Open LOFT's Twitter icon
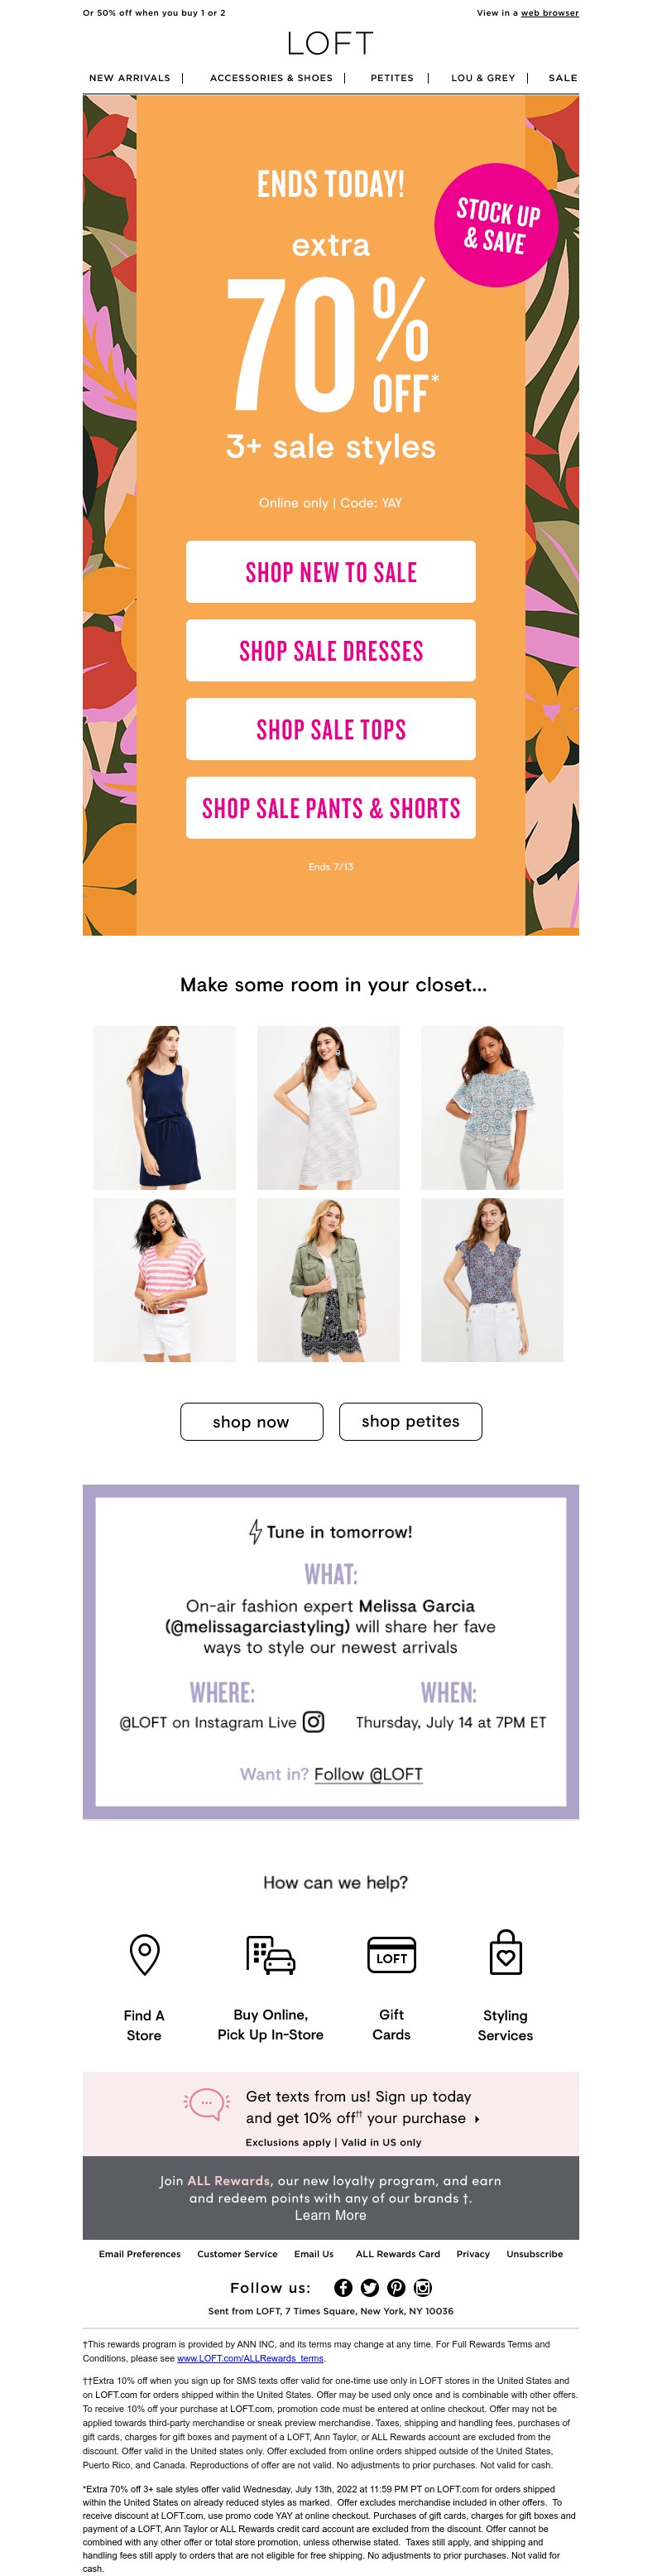Image resolution: width=662 pixels, height=2576 pixels. [370, 2288]
